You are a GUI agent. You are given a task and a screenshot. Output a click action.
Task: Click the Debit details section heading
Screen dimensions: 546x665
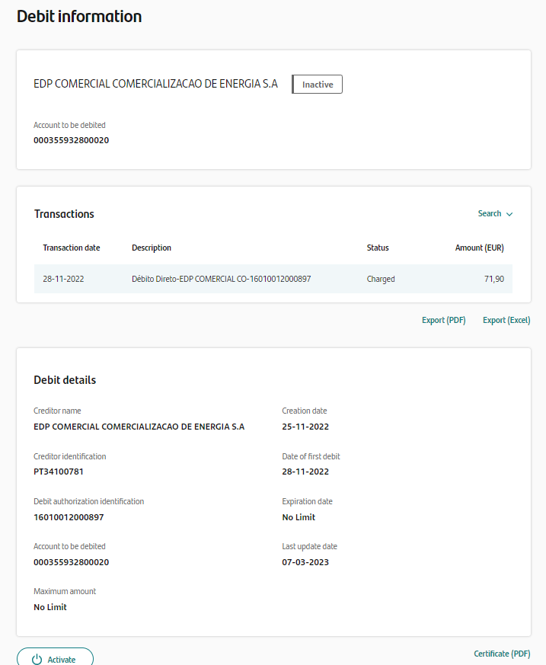click(65, 380)
